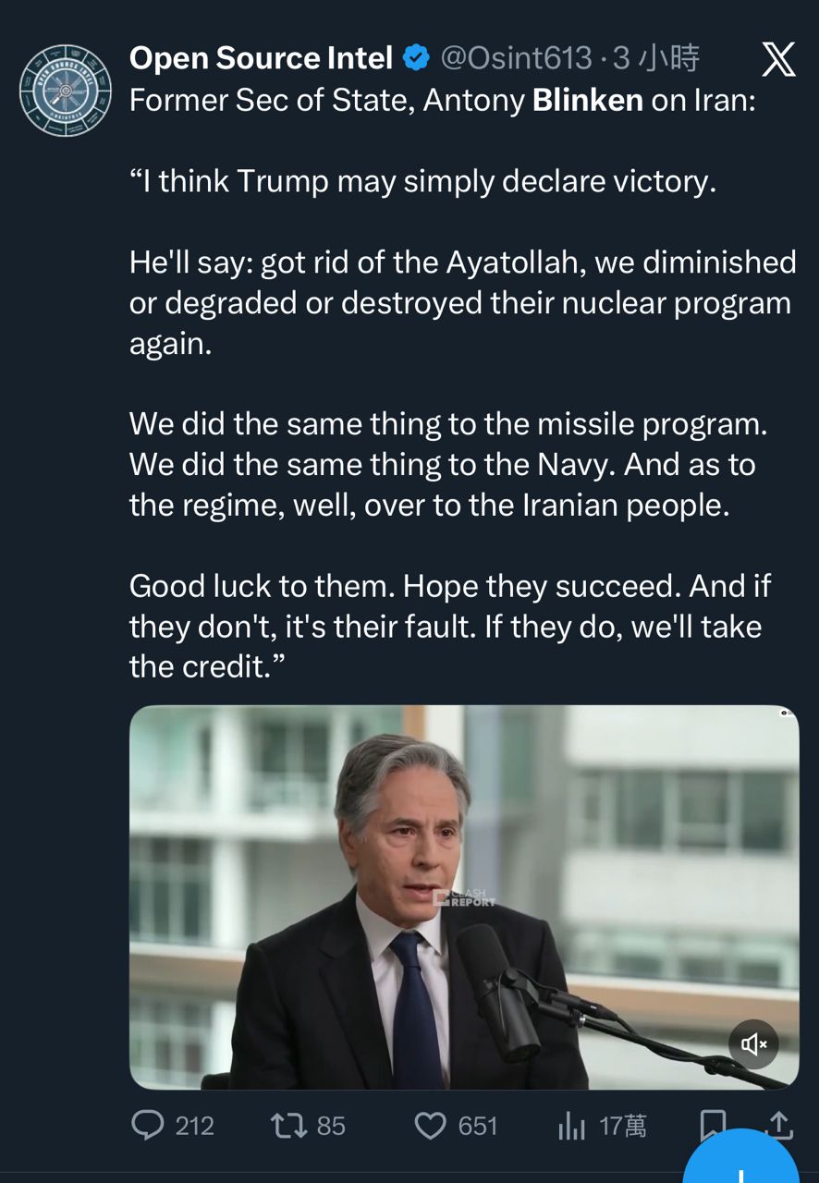
Task: Click the 212 reply count
Action: click(194, 1125)
